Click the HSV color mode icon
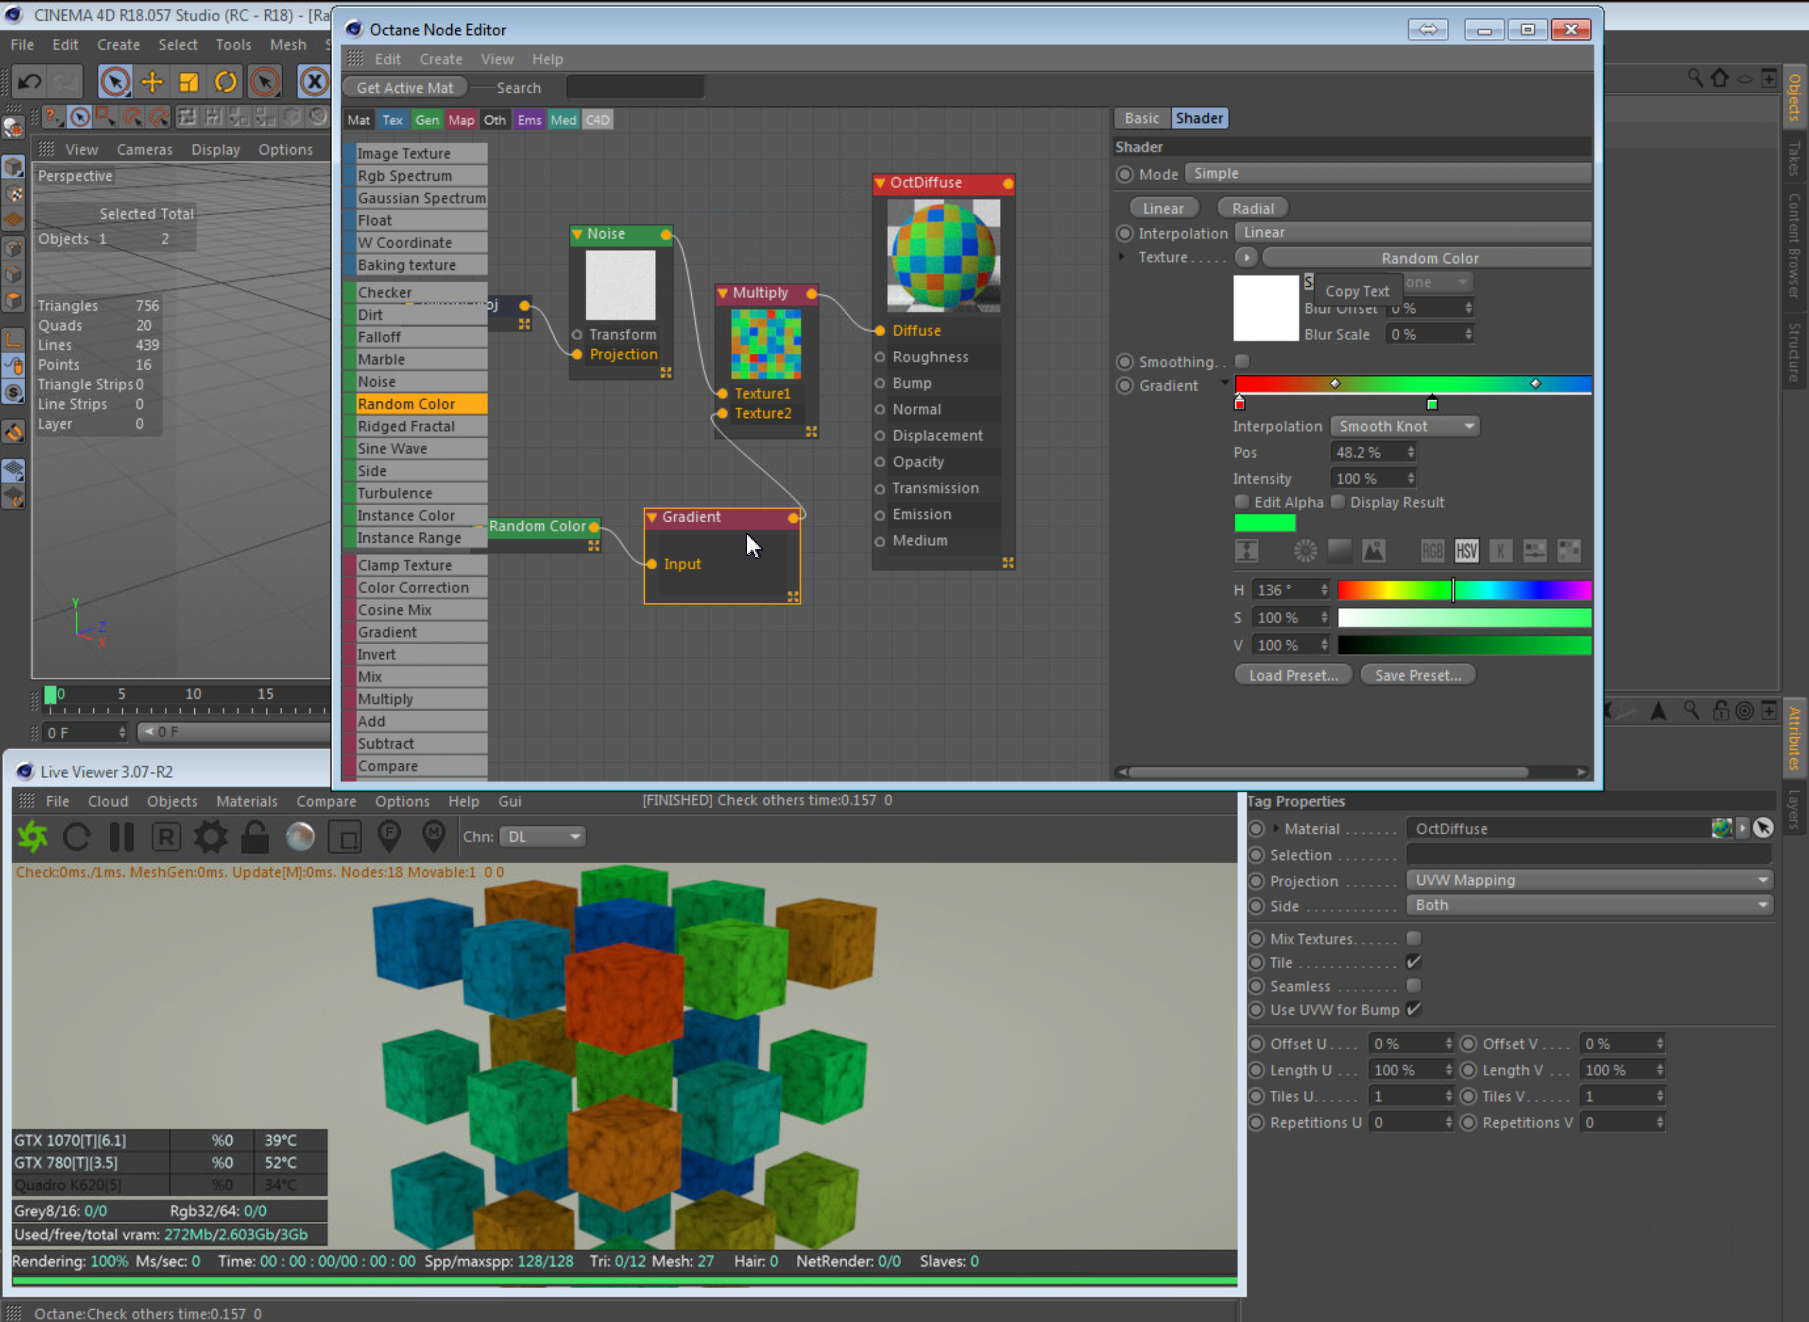The image size is (1809, 1322). (1465, 551)
